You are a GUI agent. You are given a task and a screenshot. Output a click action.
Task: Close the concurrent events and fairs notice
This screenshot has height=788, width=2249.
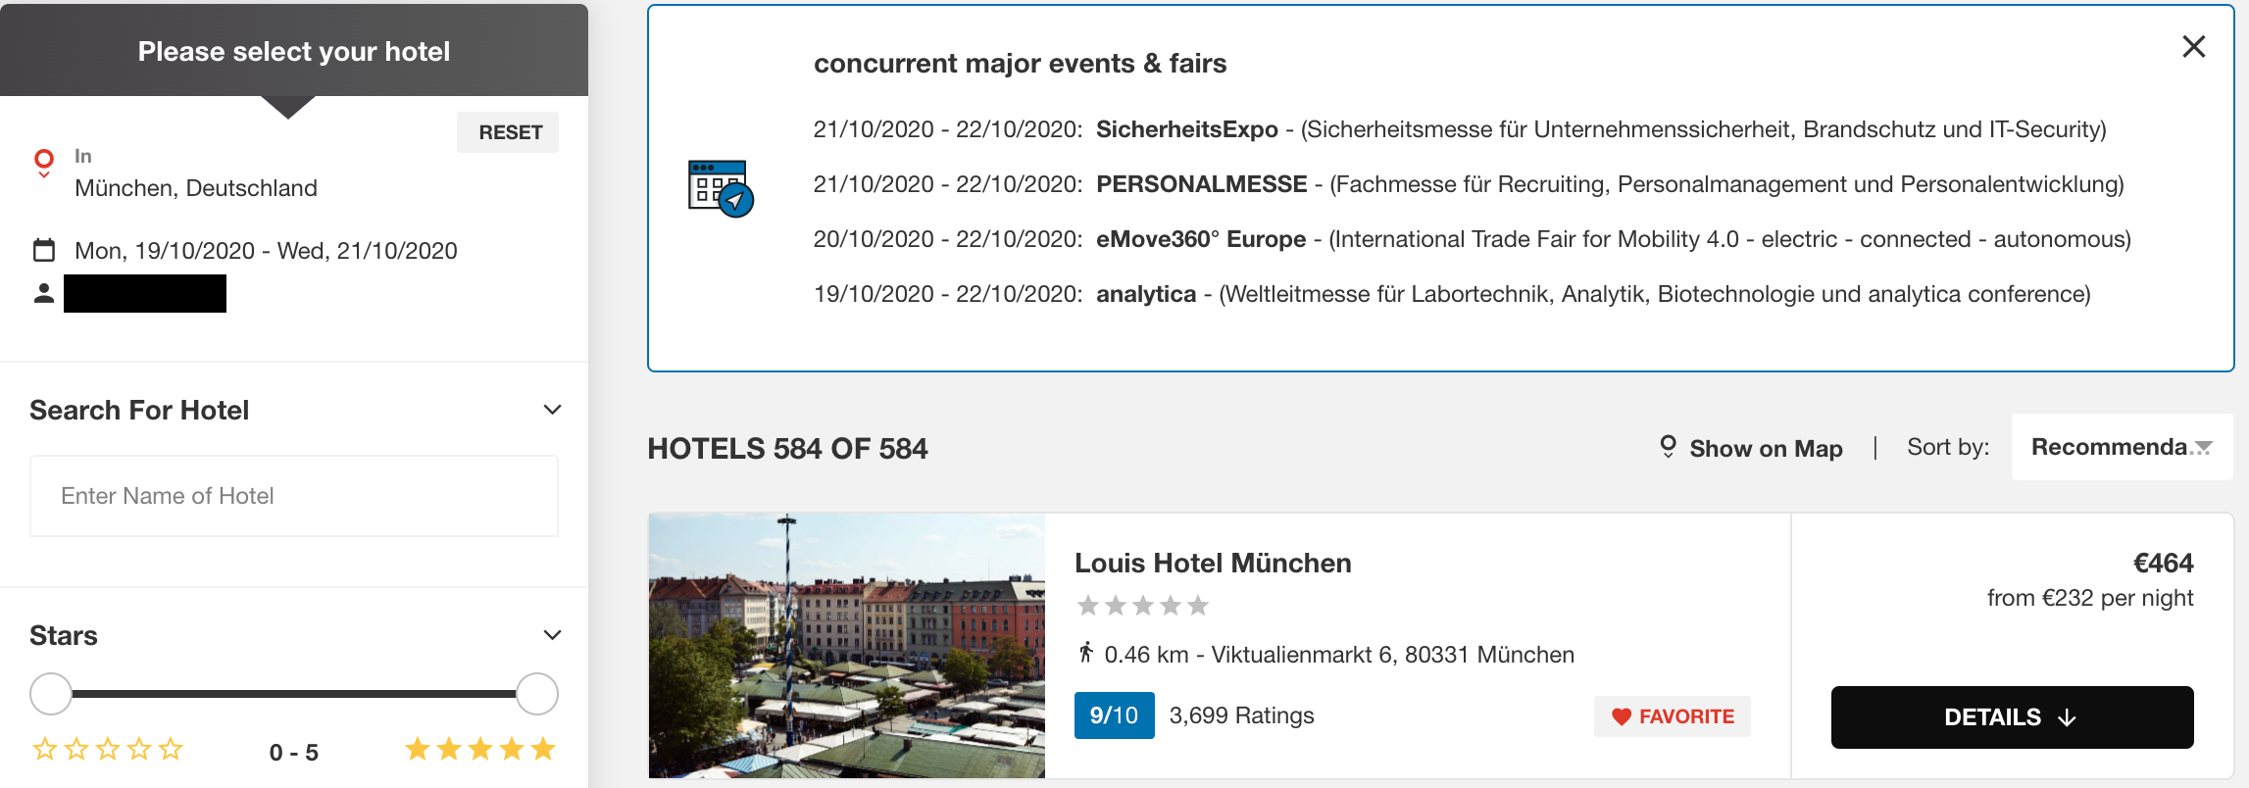point(2194,46)
